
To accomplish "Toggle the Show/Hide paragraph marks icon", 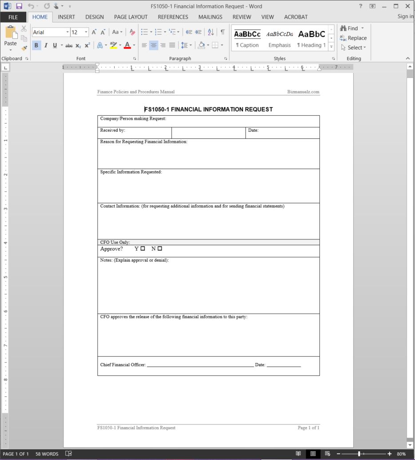I will tap(223, 32).
